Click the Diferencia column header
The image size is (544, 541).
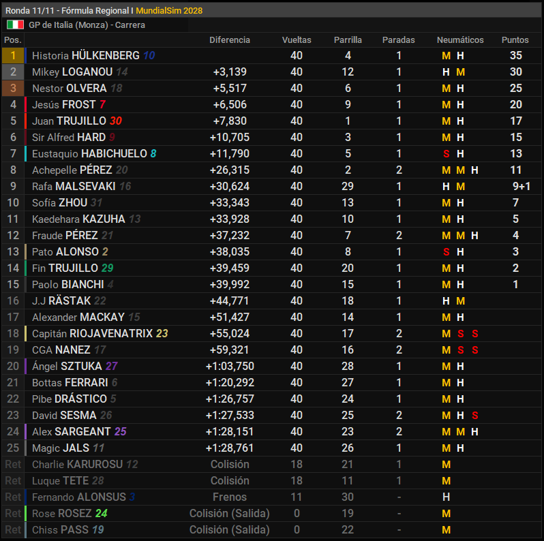click(230, 40)
